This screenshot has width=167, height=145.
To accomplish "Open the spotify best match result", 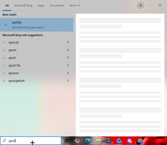I will (37, 25).
